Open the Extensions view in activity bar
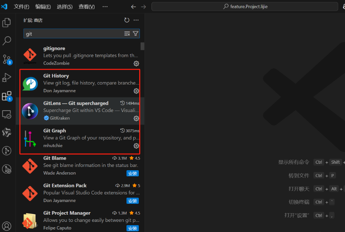 (7, 96)
